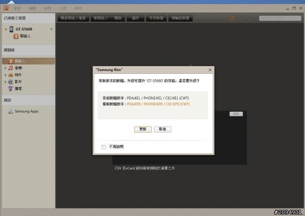This screenshot has width=305, height=216.
Task: Switch to the third view mode icon
Action: (251, 18)
